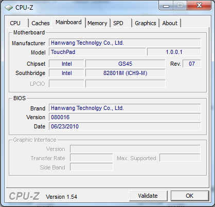
Task: Click the OK button
Action: [x=190, y=196]
